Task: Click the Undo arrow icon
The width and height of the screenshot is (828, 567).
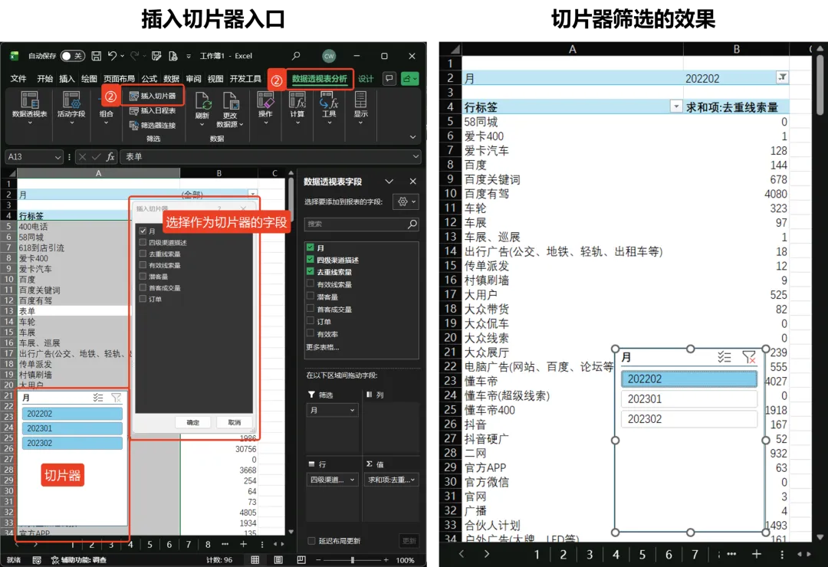Action: tap(112, 55)
